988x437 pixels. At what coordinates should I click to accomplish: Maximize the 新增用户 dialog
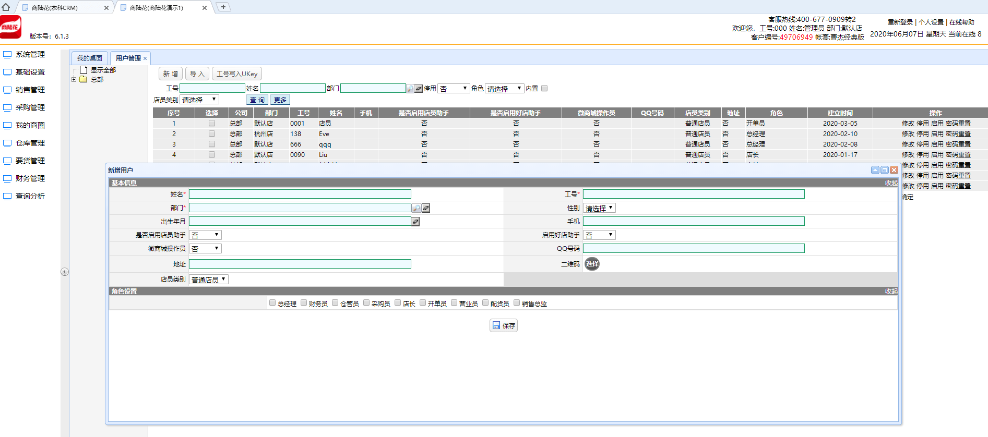(885, 170)
